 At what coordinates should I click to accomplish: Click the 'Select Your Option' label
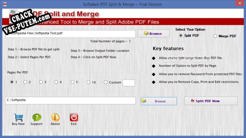pos(190,29)
